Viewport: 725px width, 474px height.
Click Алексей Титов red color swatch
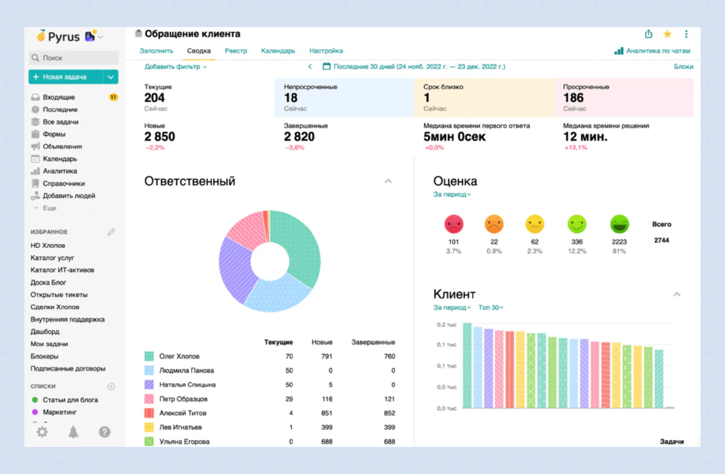pyautogui.click(x=149, y=413)
